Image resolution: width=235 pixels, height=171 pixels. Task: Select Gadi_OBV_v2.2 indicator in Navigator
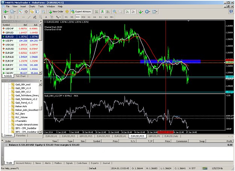click(x=23, y=92)
